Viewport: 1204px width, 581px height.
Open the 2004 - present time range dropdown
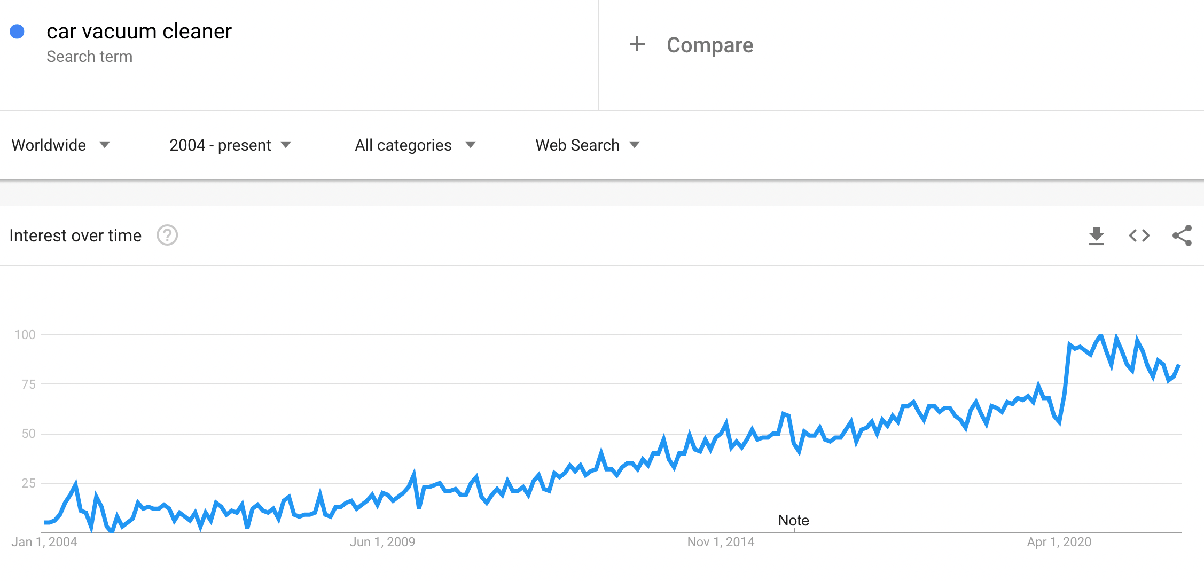click(230, 145)
